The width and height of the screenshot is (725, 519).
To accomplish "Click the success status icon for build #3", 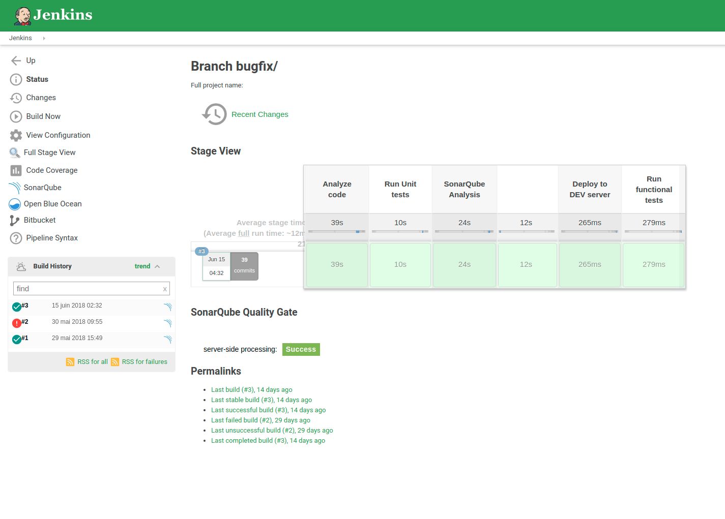I will tap(16, 307).
